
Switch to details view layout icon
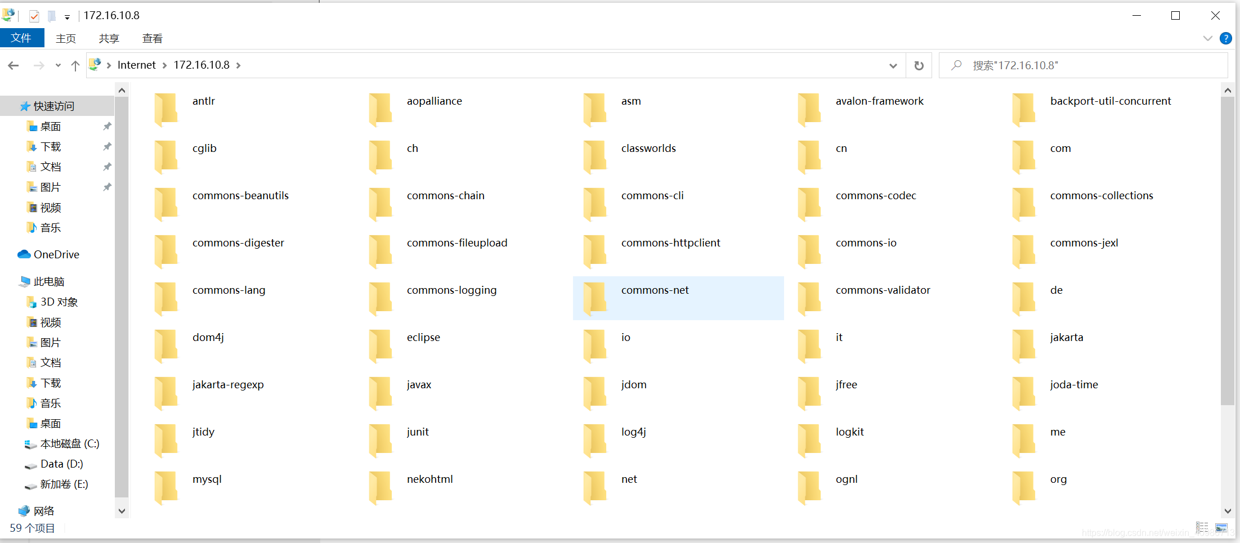(x=1202, y=528)
